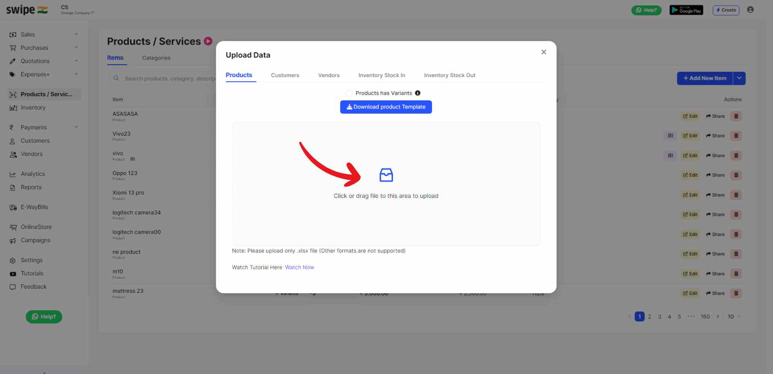Open the Products has Variants info icon
The width and height of the screenshot is (773, 374).
click(418, 93)
